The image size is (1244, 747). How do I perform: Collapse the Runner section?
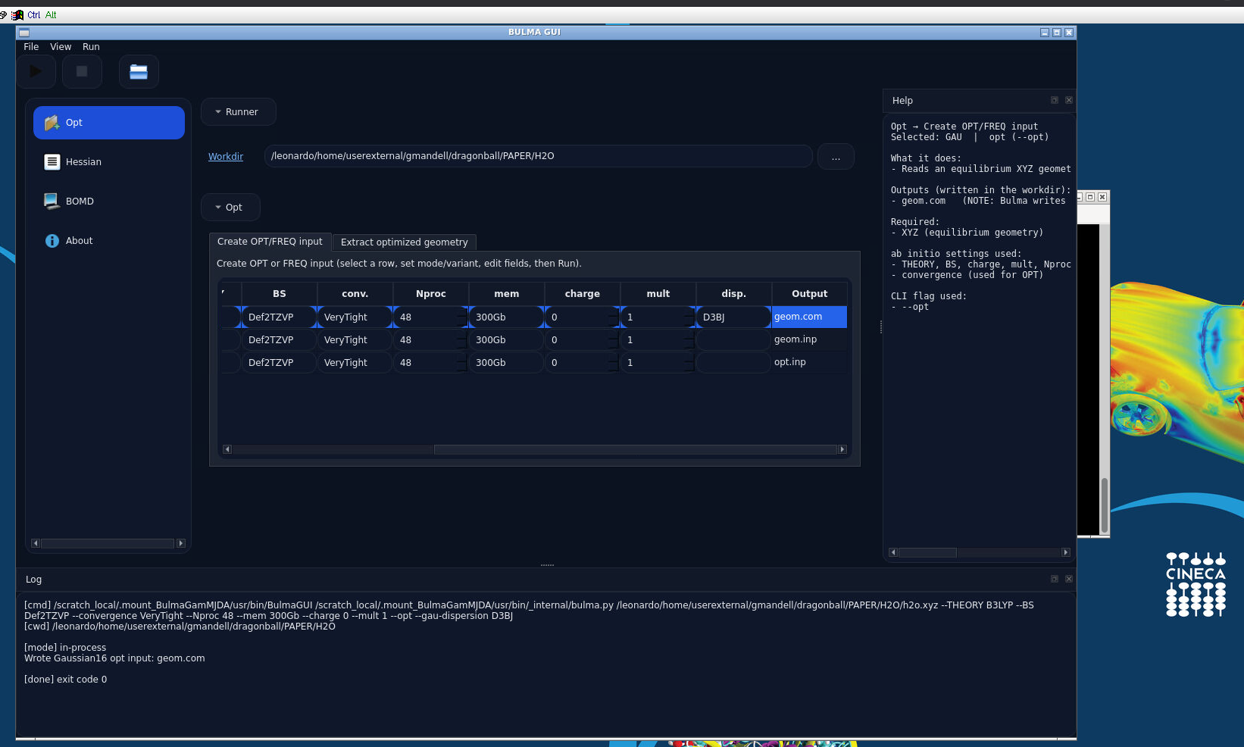[238, 112]
